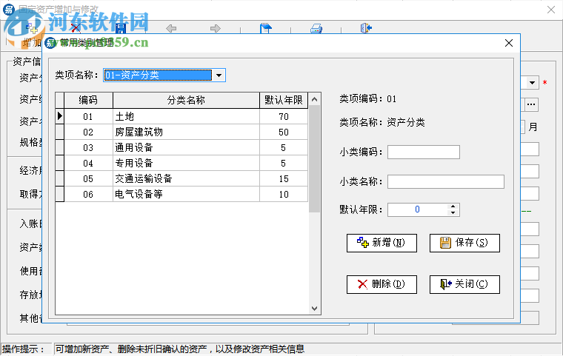Focus the 小类编码 input field
This screenshot has height=356, width=563.
[x=424, y=152]
